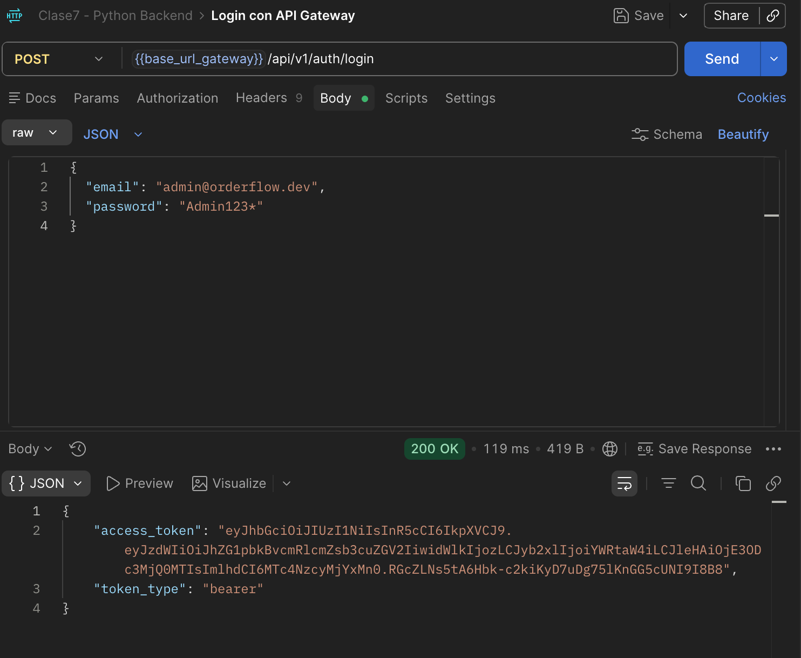Click the password line in body editor
801x658 pixels.
175,206
